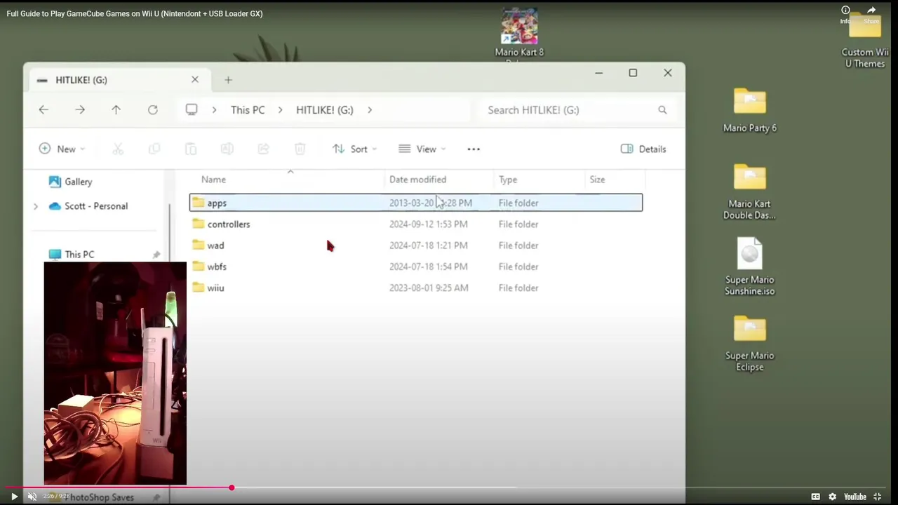Select the wad folder

click(415, 245)
